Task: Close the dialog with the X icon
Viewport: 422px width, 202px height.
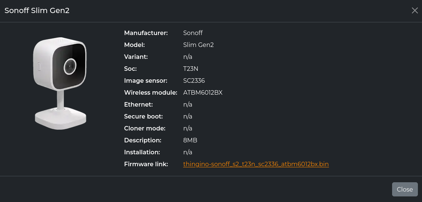Action: click(415, 10)
